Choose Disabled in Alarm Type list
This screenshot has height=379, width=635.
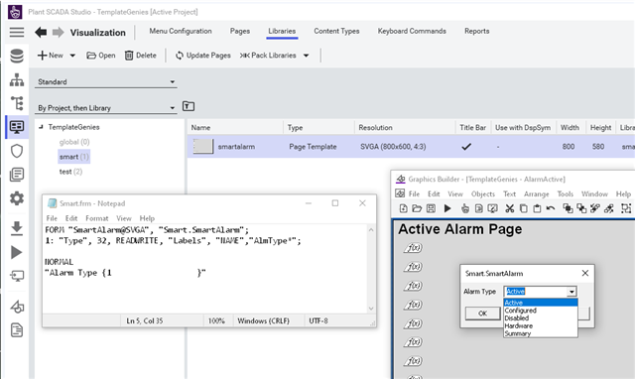516,318
